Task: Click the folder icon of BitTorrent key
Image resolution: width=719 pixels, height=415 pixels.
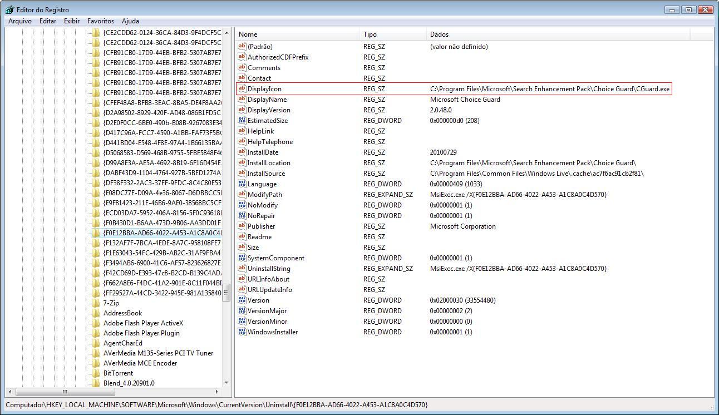Action: tap(96, 373)
